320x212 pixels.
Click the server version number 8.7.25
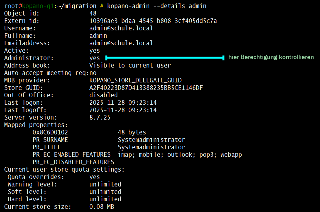[x=100, y=118]
